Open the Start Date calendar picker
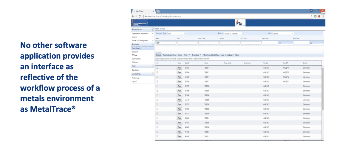343x157 pixels. (x=280, y=43)
